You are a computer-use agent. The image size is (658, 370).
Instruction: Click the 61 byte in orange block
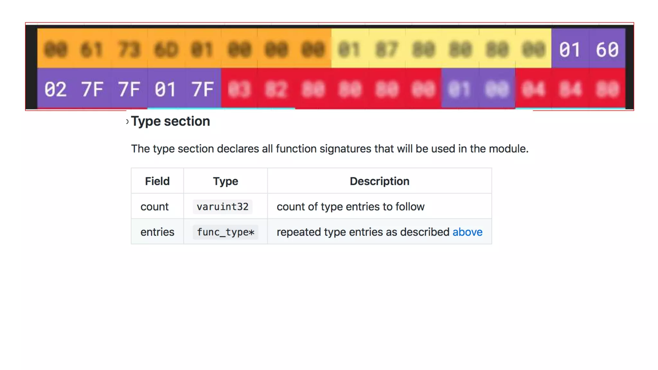click(92, 50)
